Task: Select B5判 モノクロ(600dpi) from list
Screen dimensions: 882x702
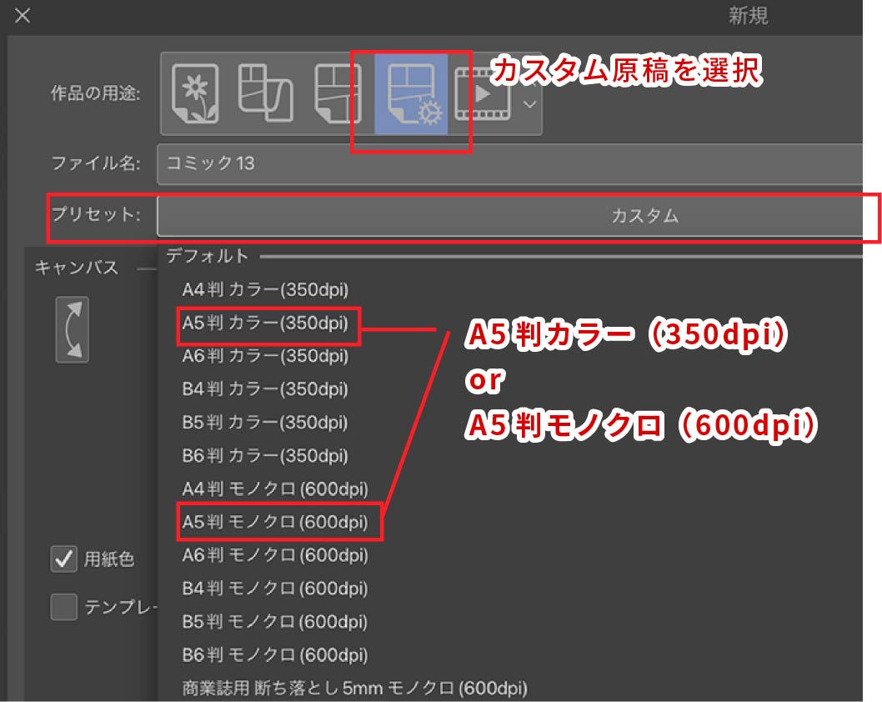Action: coord(275,622)
